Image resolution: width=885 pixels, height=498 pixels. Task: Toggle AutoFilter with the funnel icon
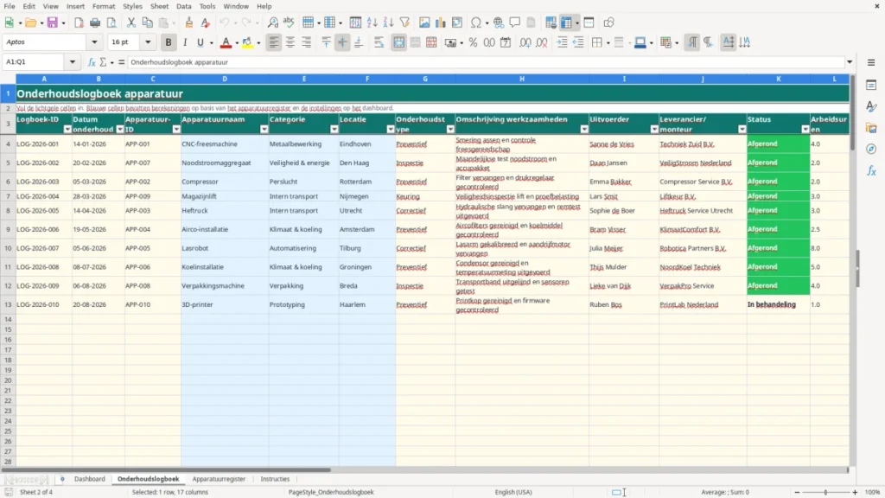pos(404,22)
